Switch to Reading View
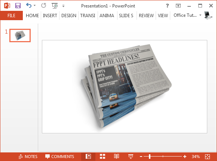This screenshot has height=161, width=217. pyautogui.click(x=116, y=157)
